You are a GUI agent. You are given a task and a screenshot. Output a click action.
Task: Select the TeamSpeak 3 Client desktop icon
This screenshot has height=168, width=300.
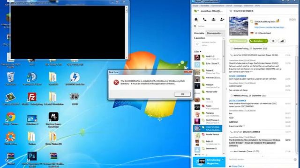click(x=32, y=78)
